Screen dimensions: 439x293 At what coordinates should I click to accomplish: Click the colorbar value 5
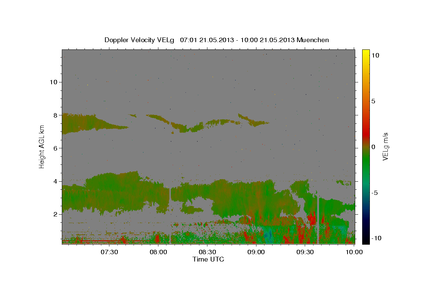[x=373, y=101]
